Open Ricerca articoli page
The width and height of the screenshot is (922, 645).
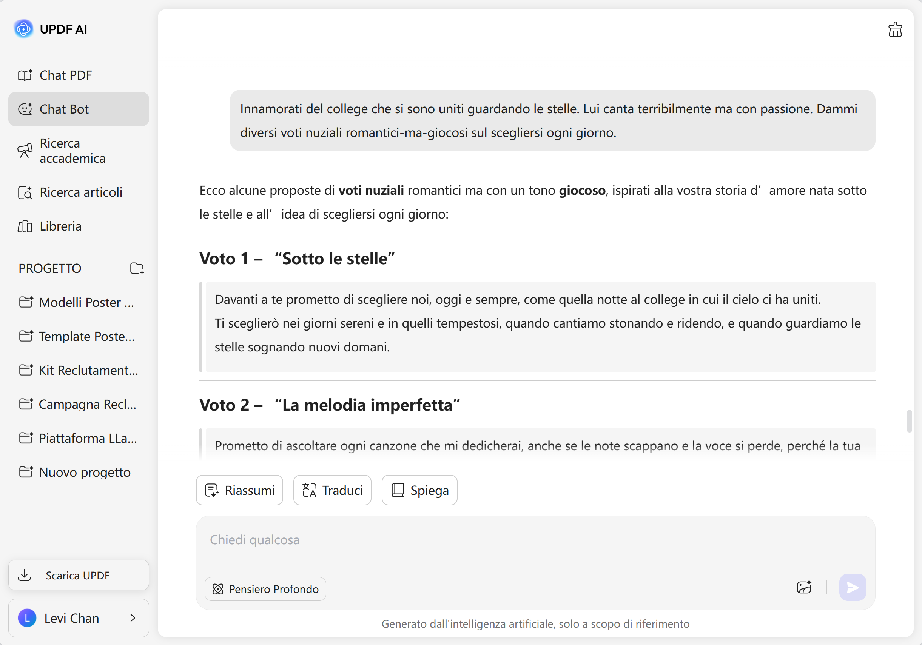(x=80, y=192)
